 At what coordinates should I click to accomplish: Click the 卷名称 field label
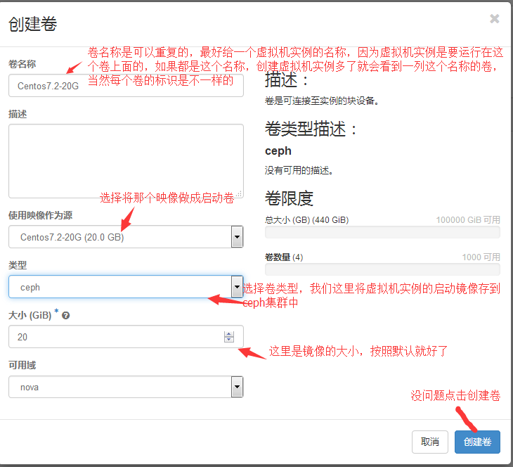coord(22,64)
